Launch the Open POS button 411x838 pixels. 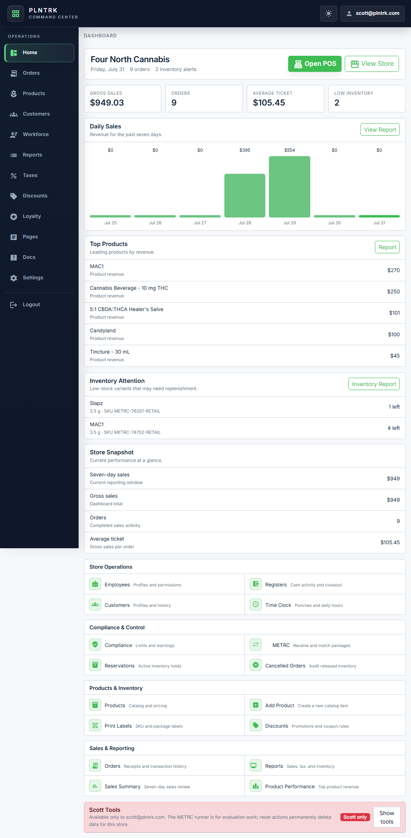point(315,64)
